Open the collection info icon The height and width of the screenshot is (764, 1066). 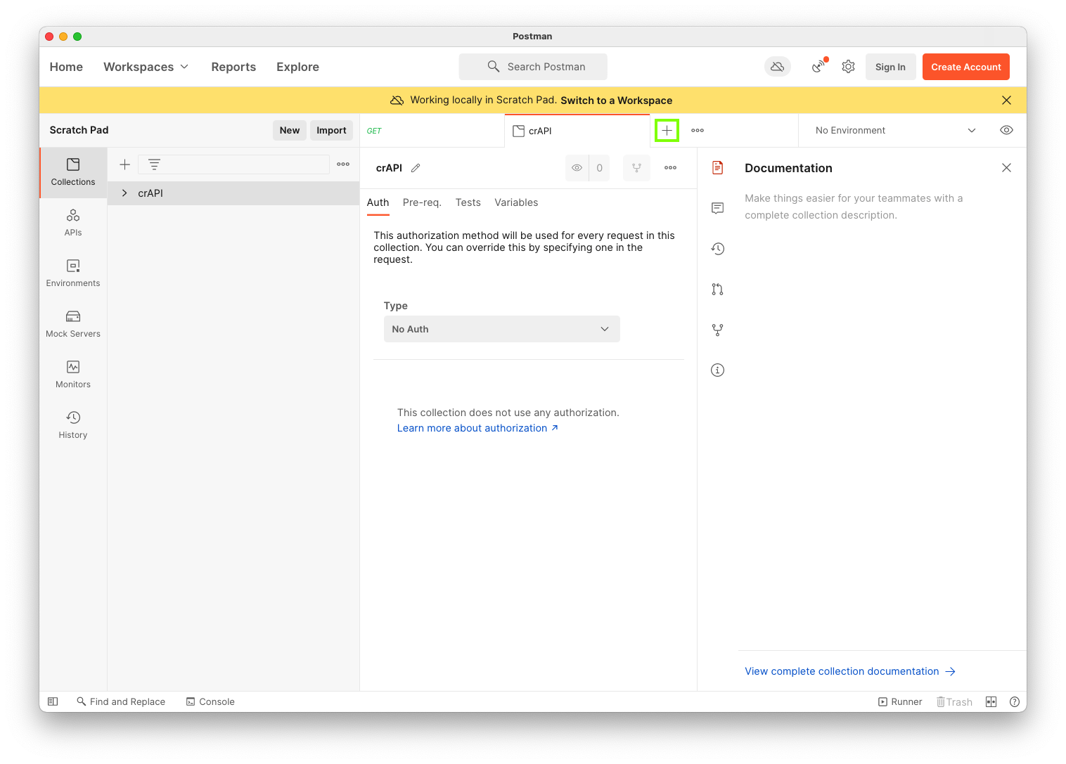[x=717, y=370]
